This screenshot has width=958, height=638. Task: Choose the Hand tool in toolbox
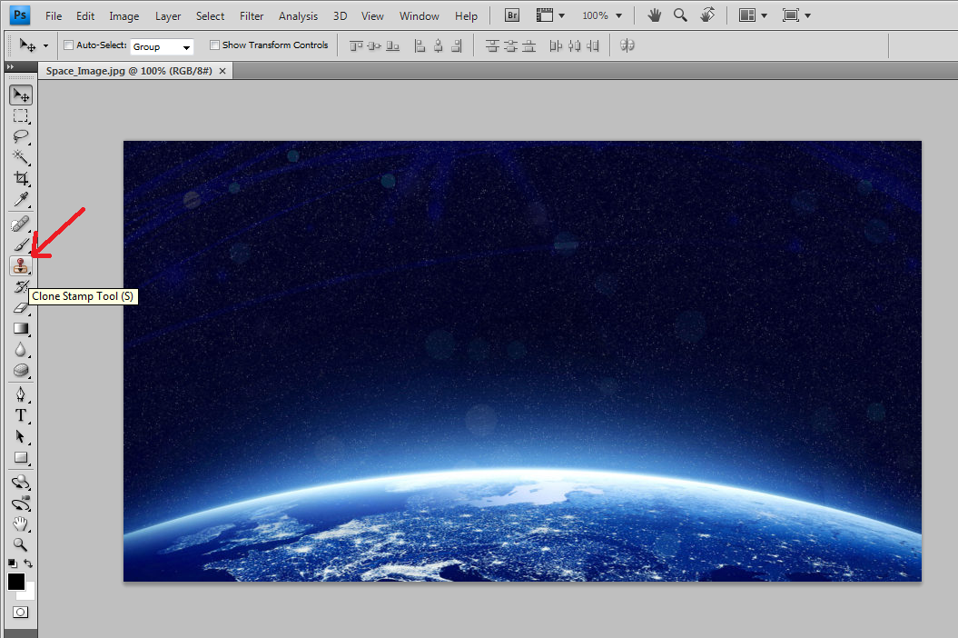21,523
